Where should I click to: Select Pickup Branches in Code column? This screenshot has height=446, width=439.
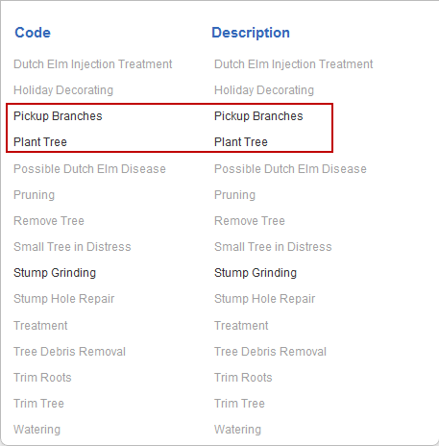[x=58, y=116]
